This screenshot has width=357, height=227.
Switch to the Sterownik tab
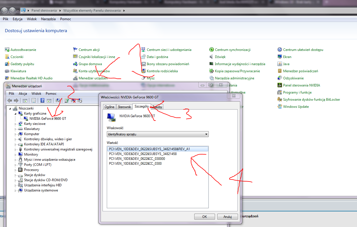click(124, 107)
